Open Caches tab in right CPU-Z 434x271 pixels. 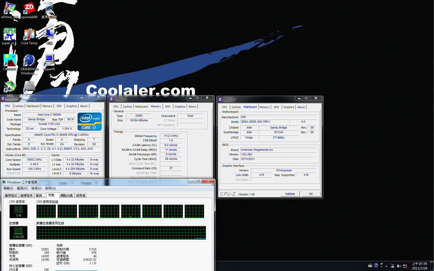236,107
